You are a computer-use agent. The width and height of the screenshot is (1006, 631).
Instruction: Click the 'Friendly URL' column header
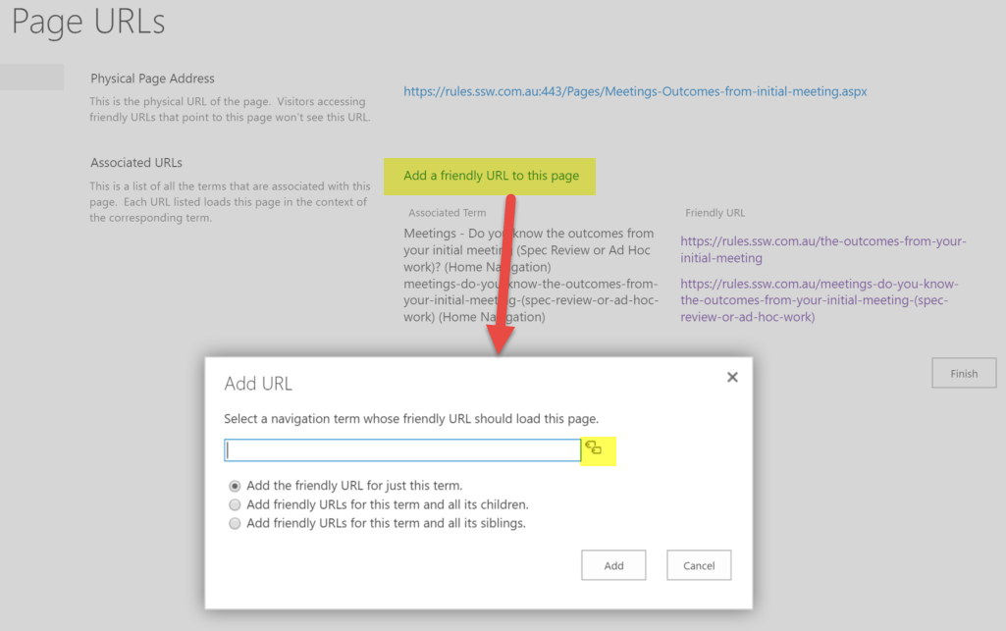point(715,213)
